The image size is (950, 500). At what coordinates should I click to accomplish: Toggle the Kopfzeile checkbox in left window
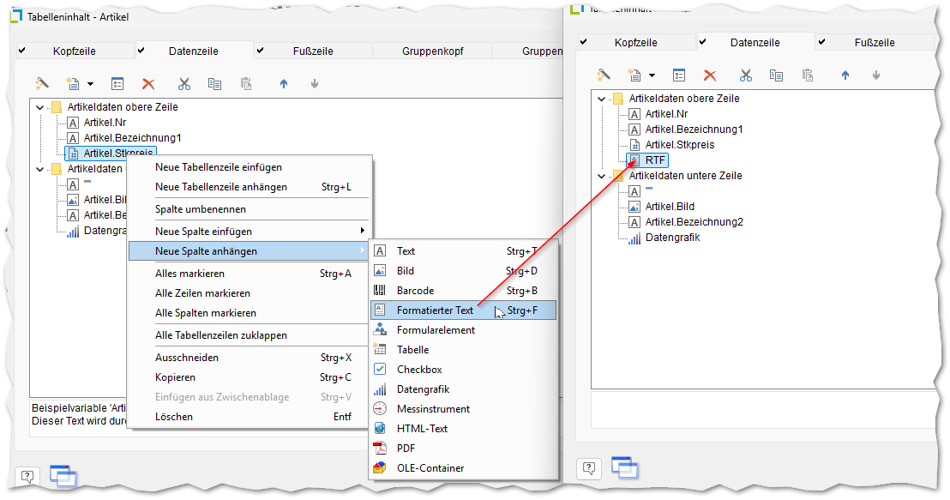click(x=22, y=51)
